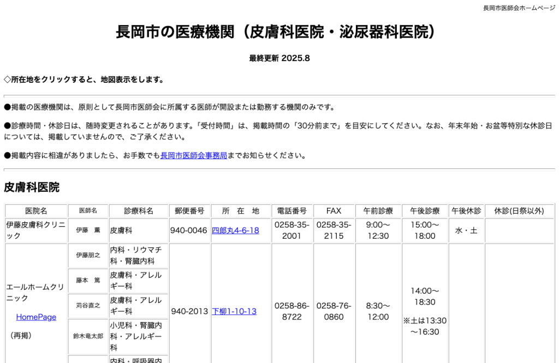
Task: Click the 午後休診 column header
Action: click(x=466, y=211)
